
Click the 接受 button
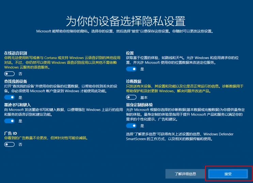[228, 173]
